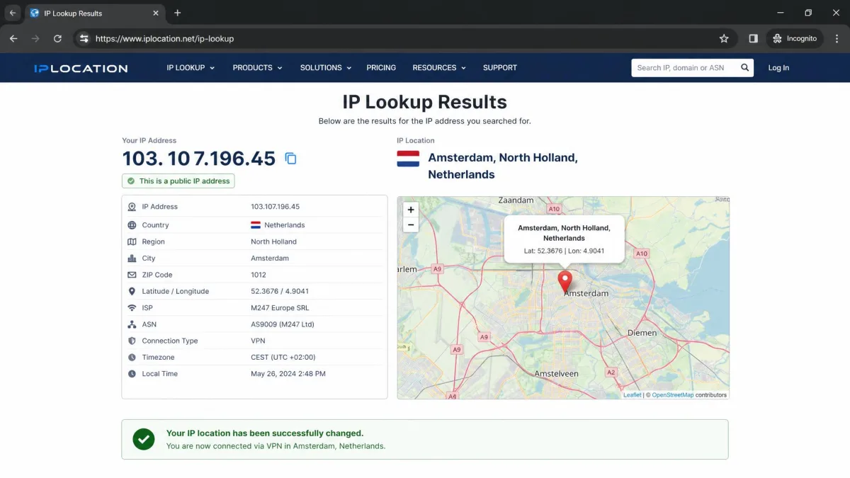Click the Incognito indicator
This screenshot has width=850, height=478.
point(795,38)
